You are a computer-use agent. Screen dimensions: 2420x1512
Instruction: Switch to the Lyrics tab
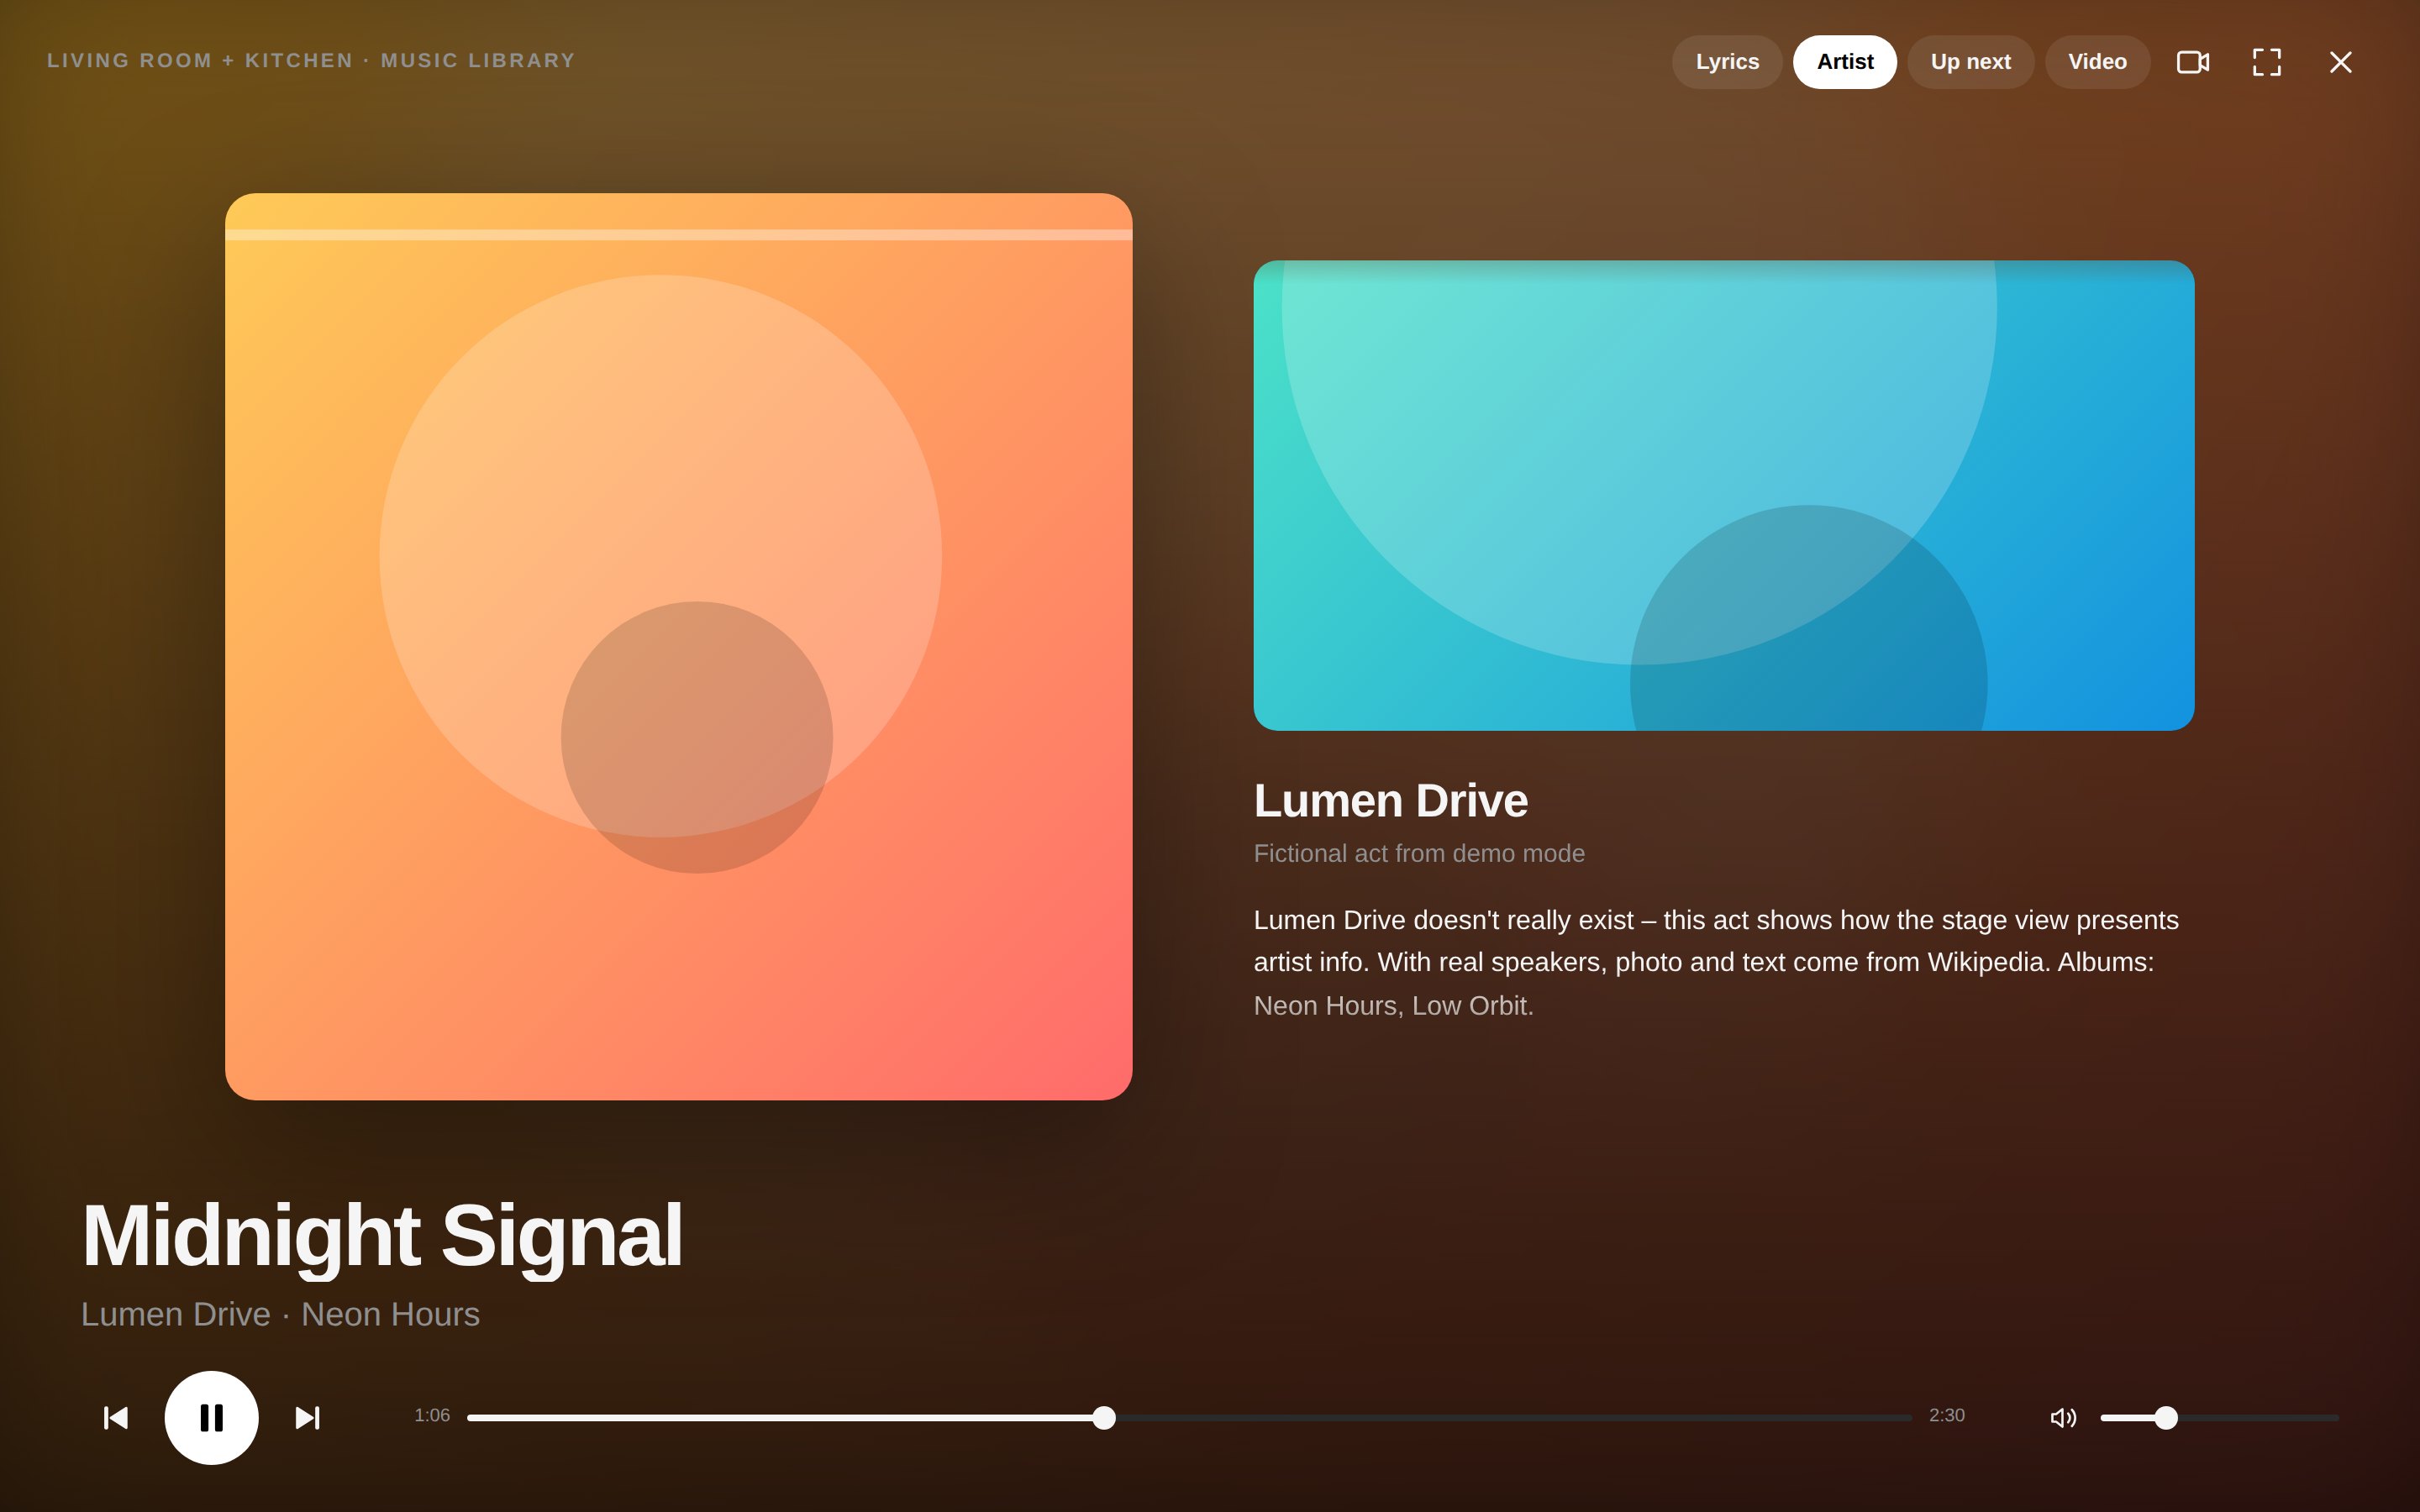tap(1727, 62)
